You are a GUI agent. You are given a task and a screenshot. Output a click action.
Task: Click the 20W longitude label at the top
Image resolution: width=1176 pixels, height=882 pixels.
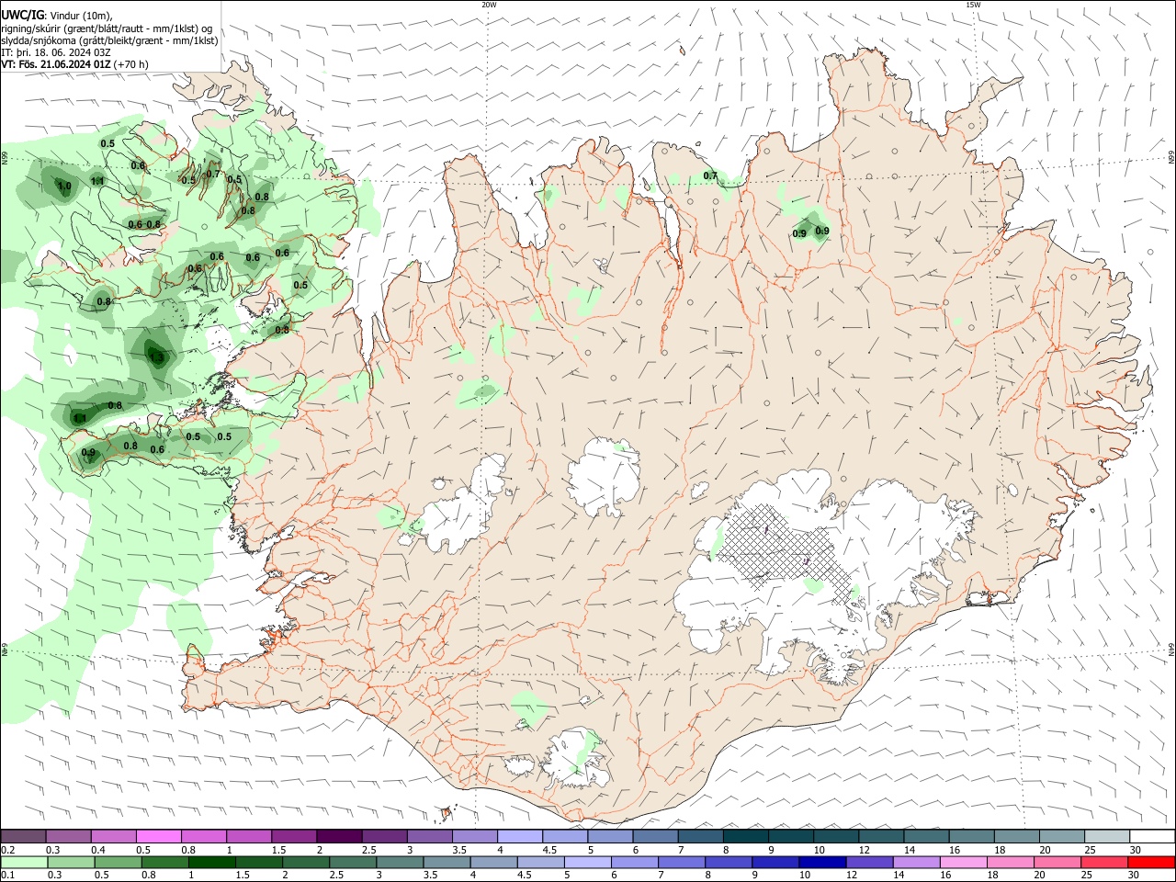(489, 5)
